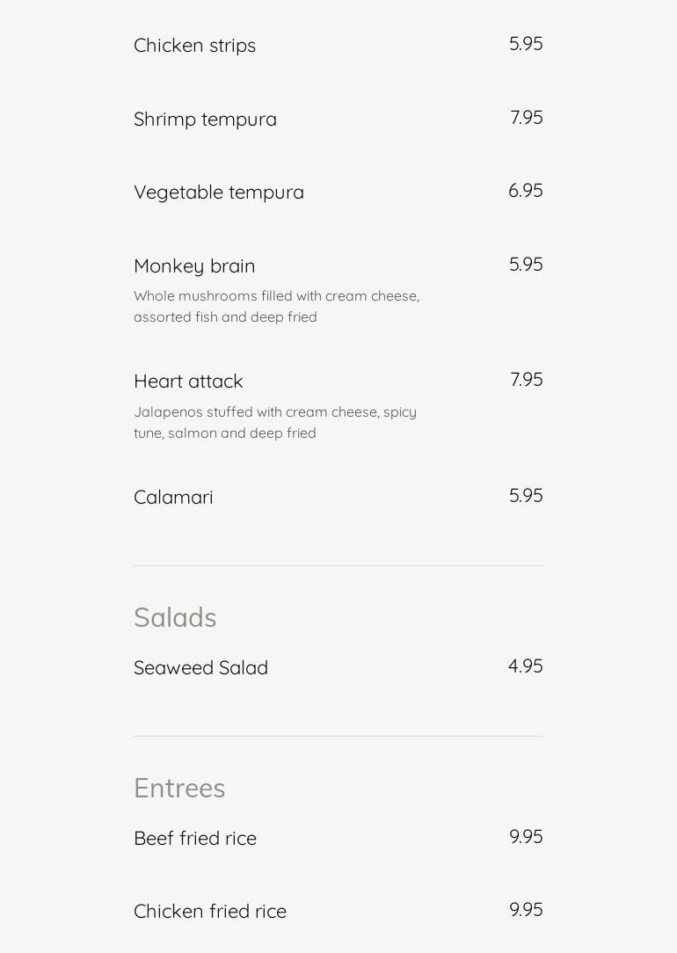Click the Heart attack description about jalapenos
The image size is (677, 953).
point(275,422)
